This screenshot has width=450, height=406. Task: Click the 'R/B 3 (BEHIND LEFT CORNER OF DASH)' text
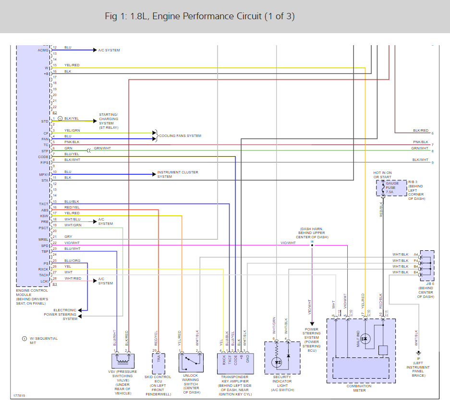[417, 190]
